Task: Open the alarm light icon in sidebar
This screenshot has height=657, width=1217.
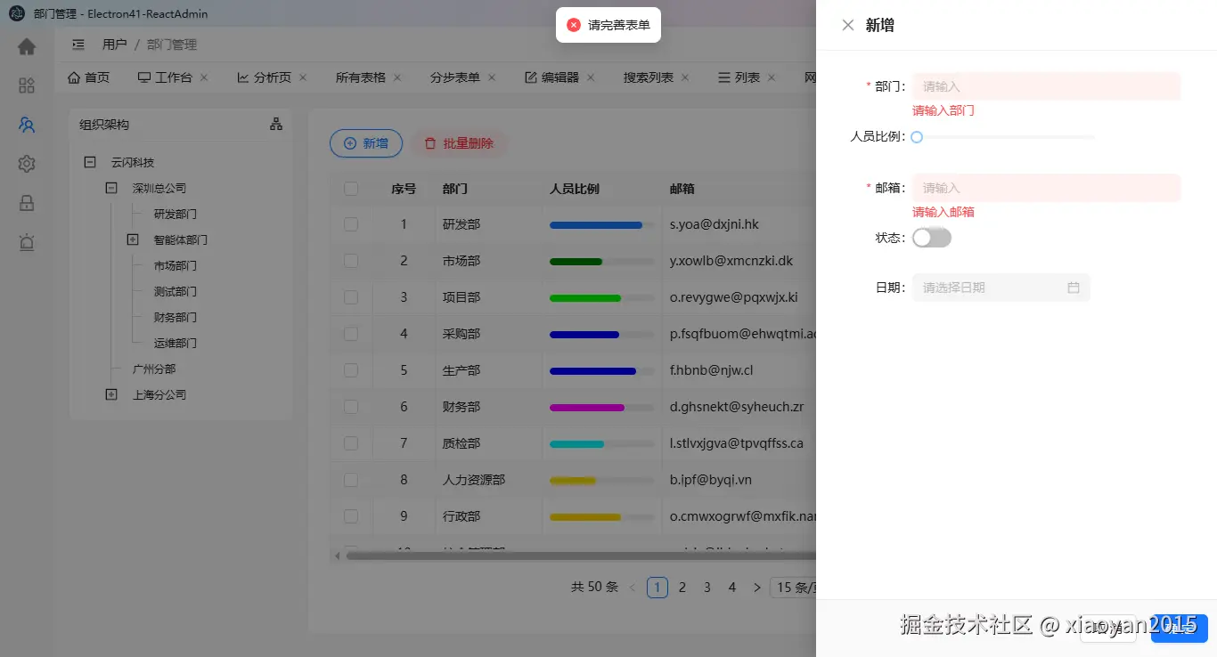Action: [27, 242]
